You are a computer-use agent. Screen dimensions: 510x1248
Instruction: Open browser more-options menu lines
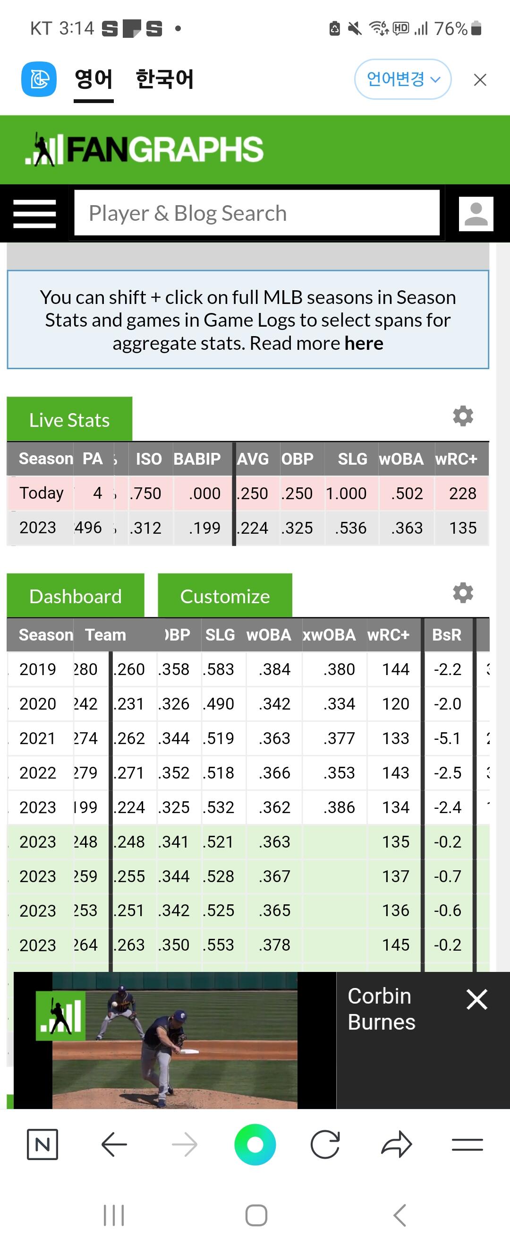tap(467, 1144)
